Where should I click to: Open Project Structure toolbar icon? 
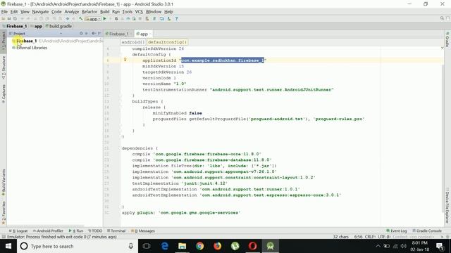(x=162, y=19)
